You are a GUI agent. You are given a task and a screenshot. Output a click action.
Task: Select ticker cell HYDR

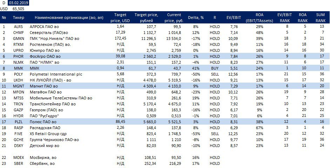(x=19, y=116)
